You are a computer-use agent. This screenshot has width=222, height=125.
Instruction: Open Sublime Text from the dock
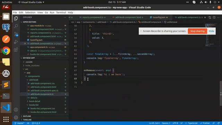point(6,85)
